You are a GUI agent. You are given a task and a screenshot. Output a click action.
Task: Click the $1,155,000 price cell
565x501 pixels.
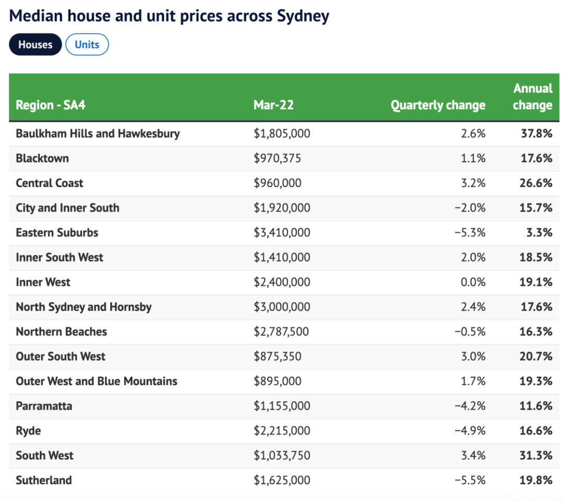282,406
